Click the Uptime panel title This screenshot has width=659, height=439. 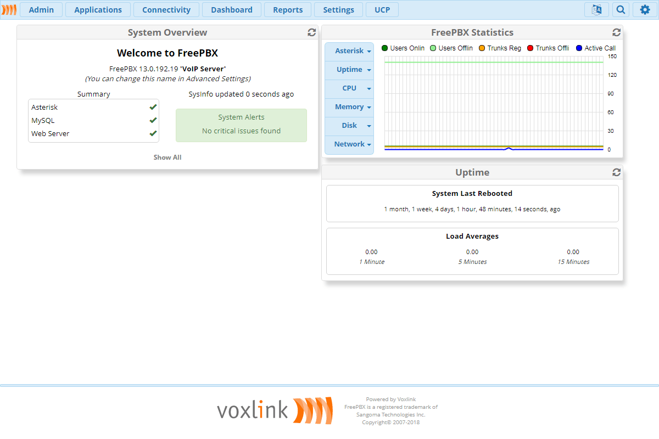point(472,172)
